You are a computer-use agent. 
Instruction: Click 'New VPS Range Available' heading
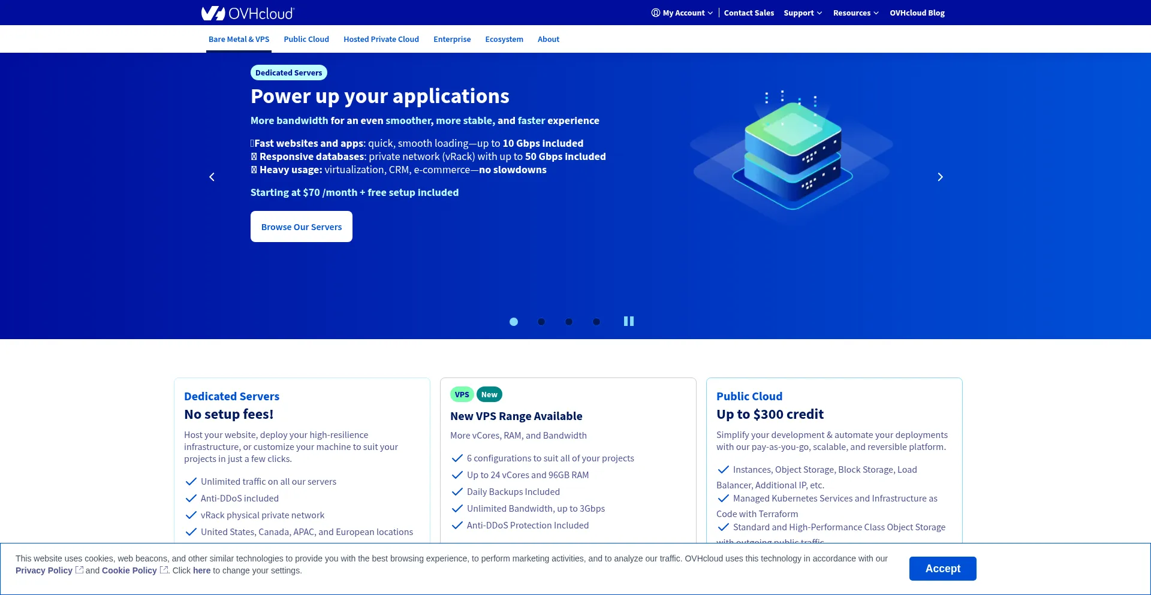[516, 416]
